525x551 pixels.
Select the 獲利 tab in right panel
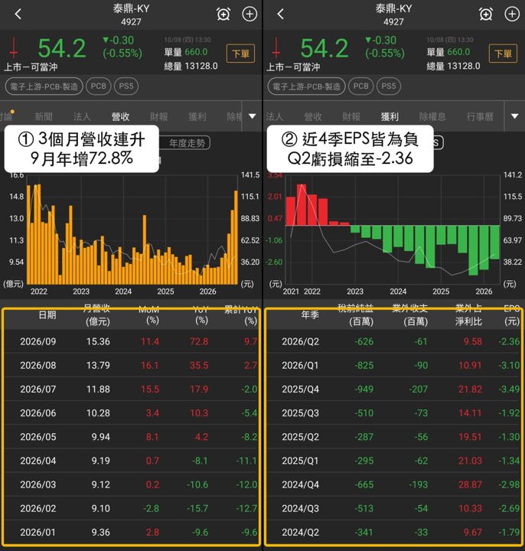[390, 116]
